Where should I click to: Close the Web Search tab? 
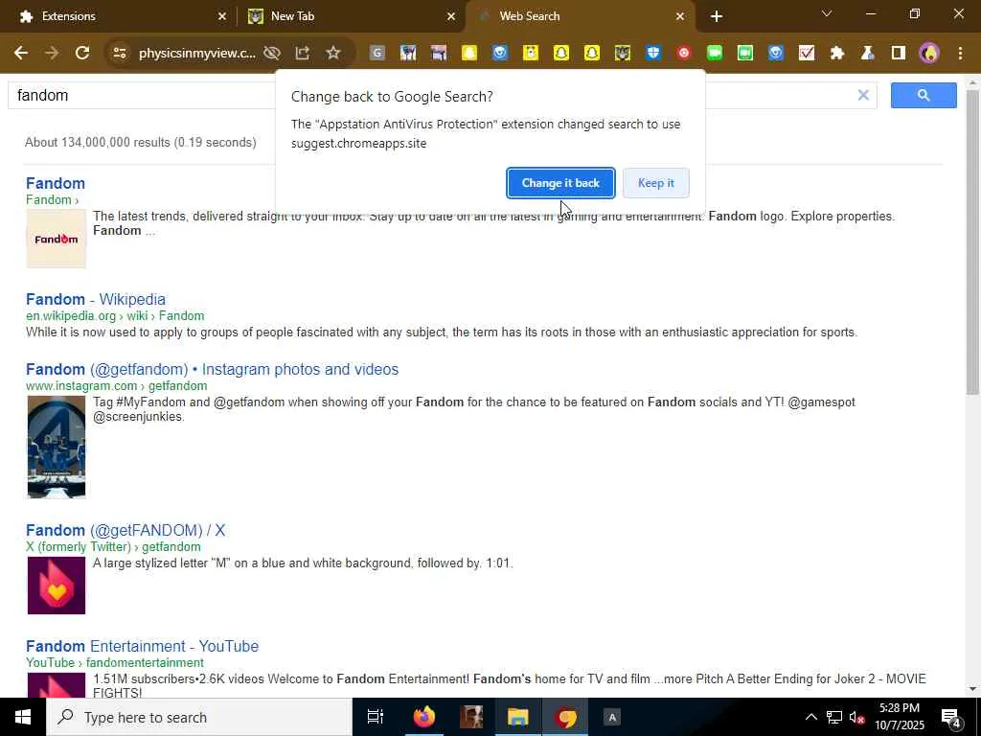tap(680, 16)
